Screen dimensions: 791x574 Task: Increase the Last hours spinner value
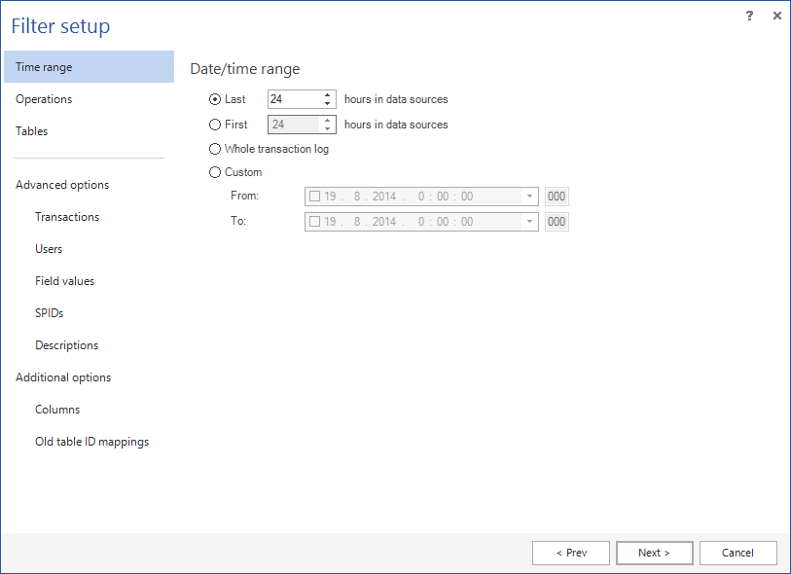pos(328,94)
